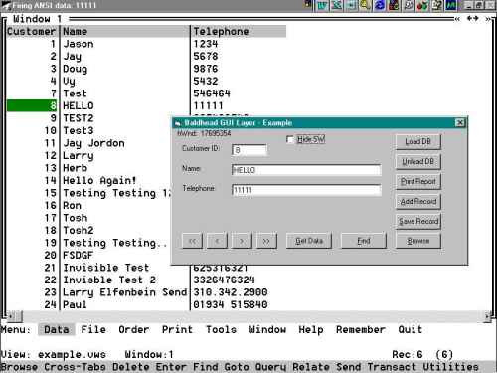This screenshot has width=497, height=373.
Task: Click the red and green icon in shortcut bar
Action: click(422, 5)
